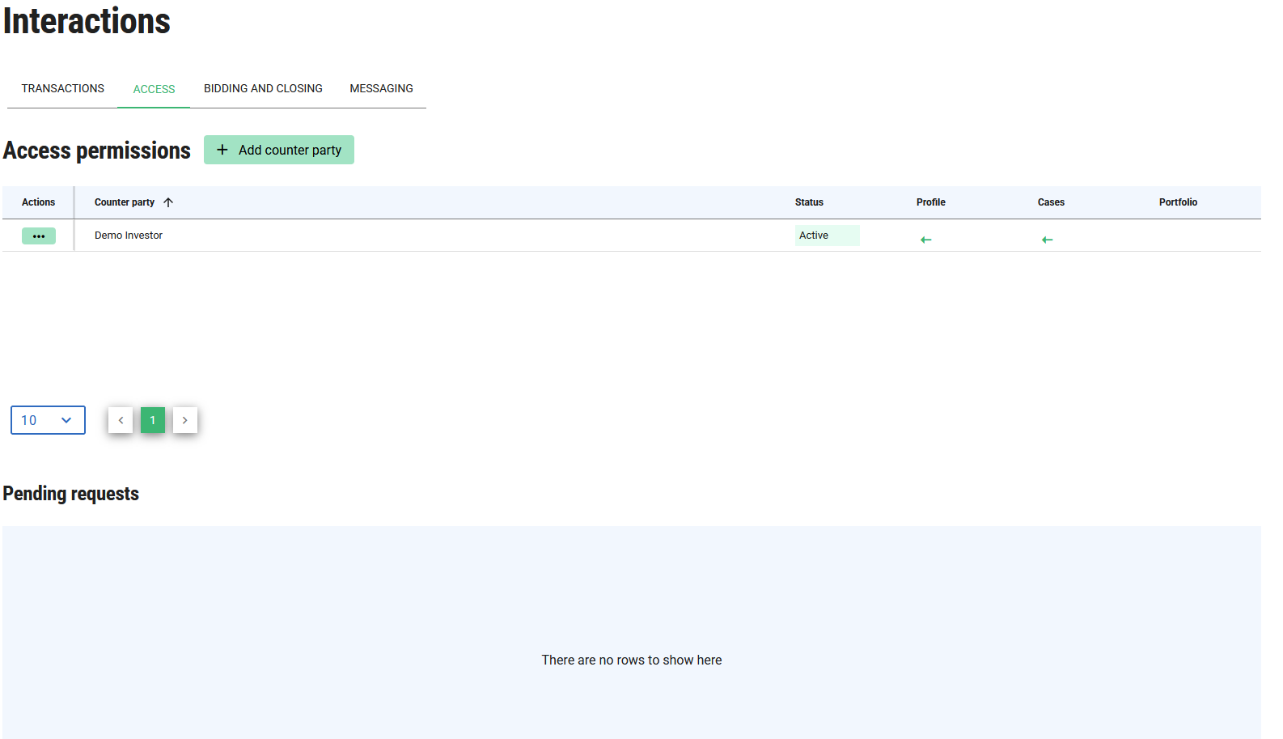Select the Access tab
The height and width of the screenshot is (739, 1283).
[x=154, y=89]
